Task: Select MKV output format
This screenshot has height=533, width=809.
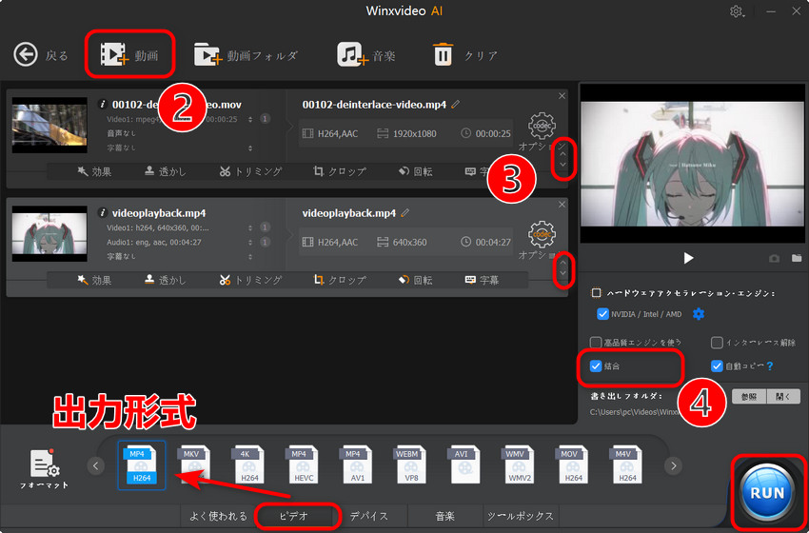Action: pyautogui.click(x=194, y=465)
